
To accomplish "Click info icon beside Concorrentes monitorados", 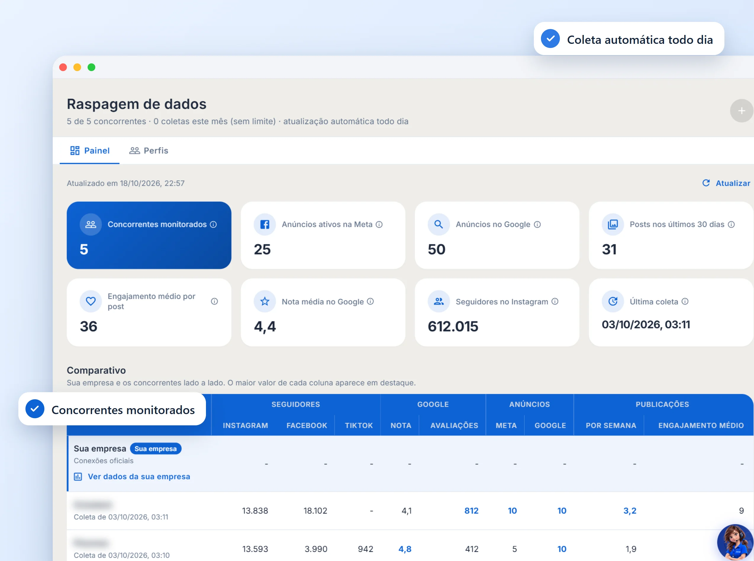I will [213, 225].
